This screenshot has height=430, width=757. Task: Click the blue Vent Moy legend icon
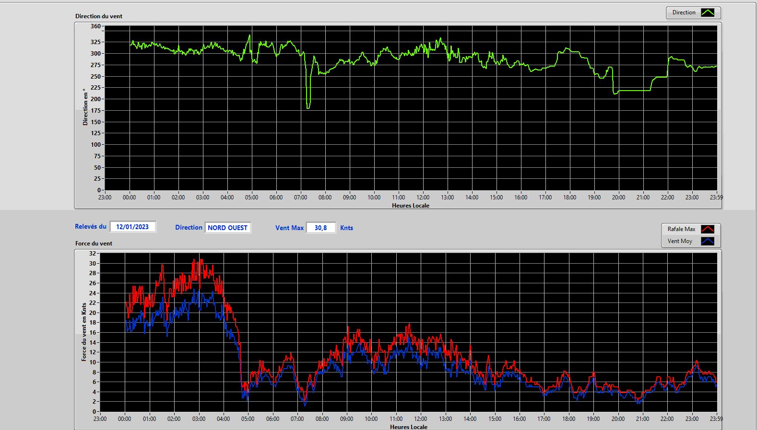point(708,241)
